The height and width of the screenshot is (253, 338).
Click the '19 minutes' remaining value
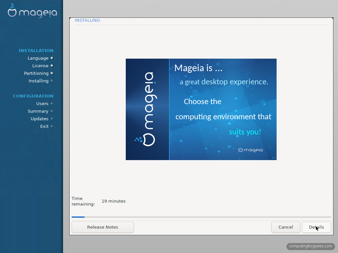pyautogui.click(x=114, y=201)
